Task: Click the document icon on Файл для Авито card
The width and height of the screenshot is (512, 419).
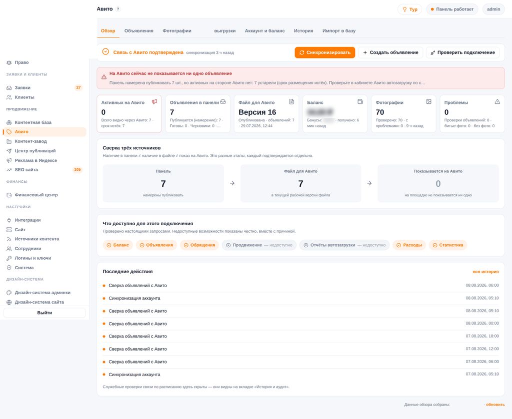Action: click(291, 102)
